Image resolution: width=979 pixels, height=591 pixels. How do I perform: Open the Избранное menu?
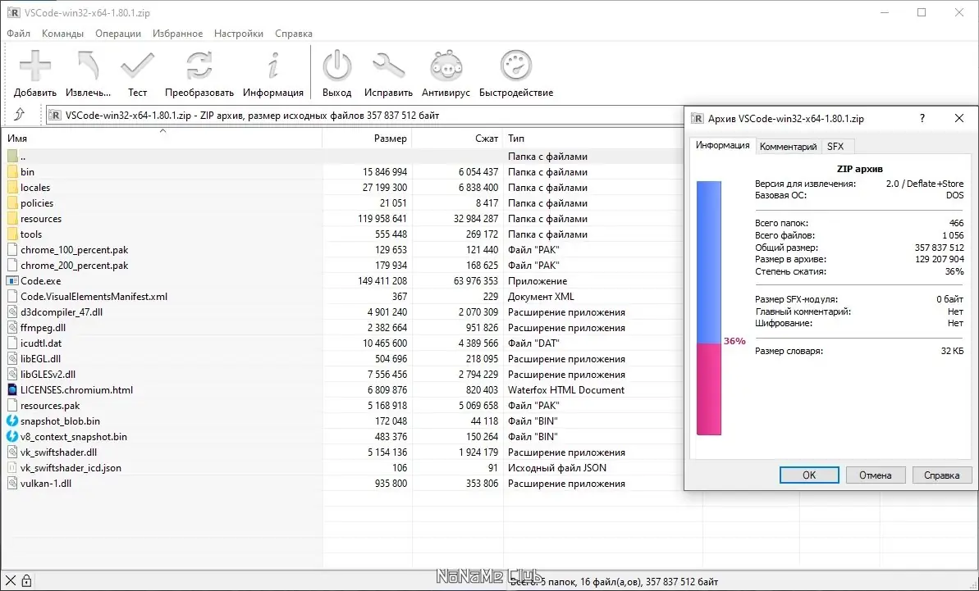tap(177, 34)
